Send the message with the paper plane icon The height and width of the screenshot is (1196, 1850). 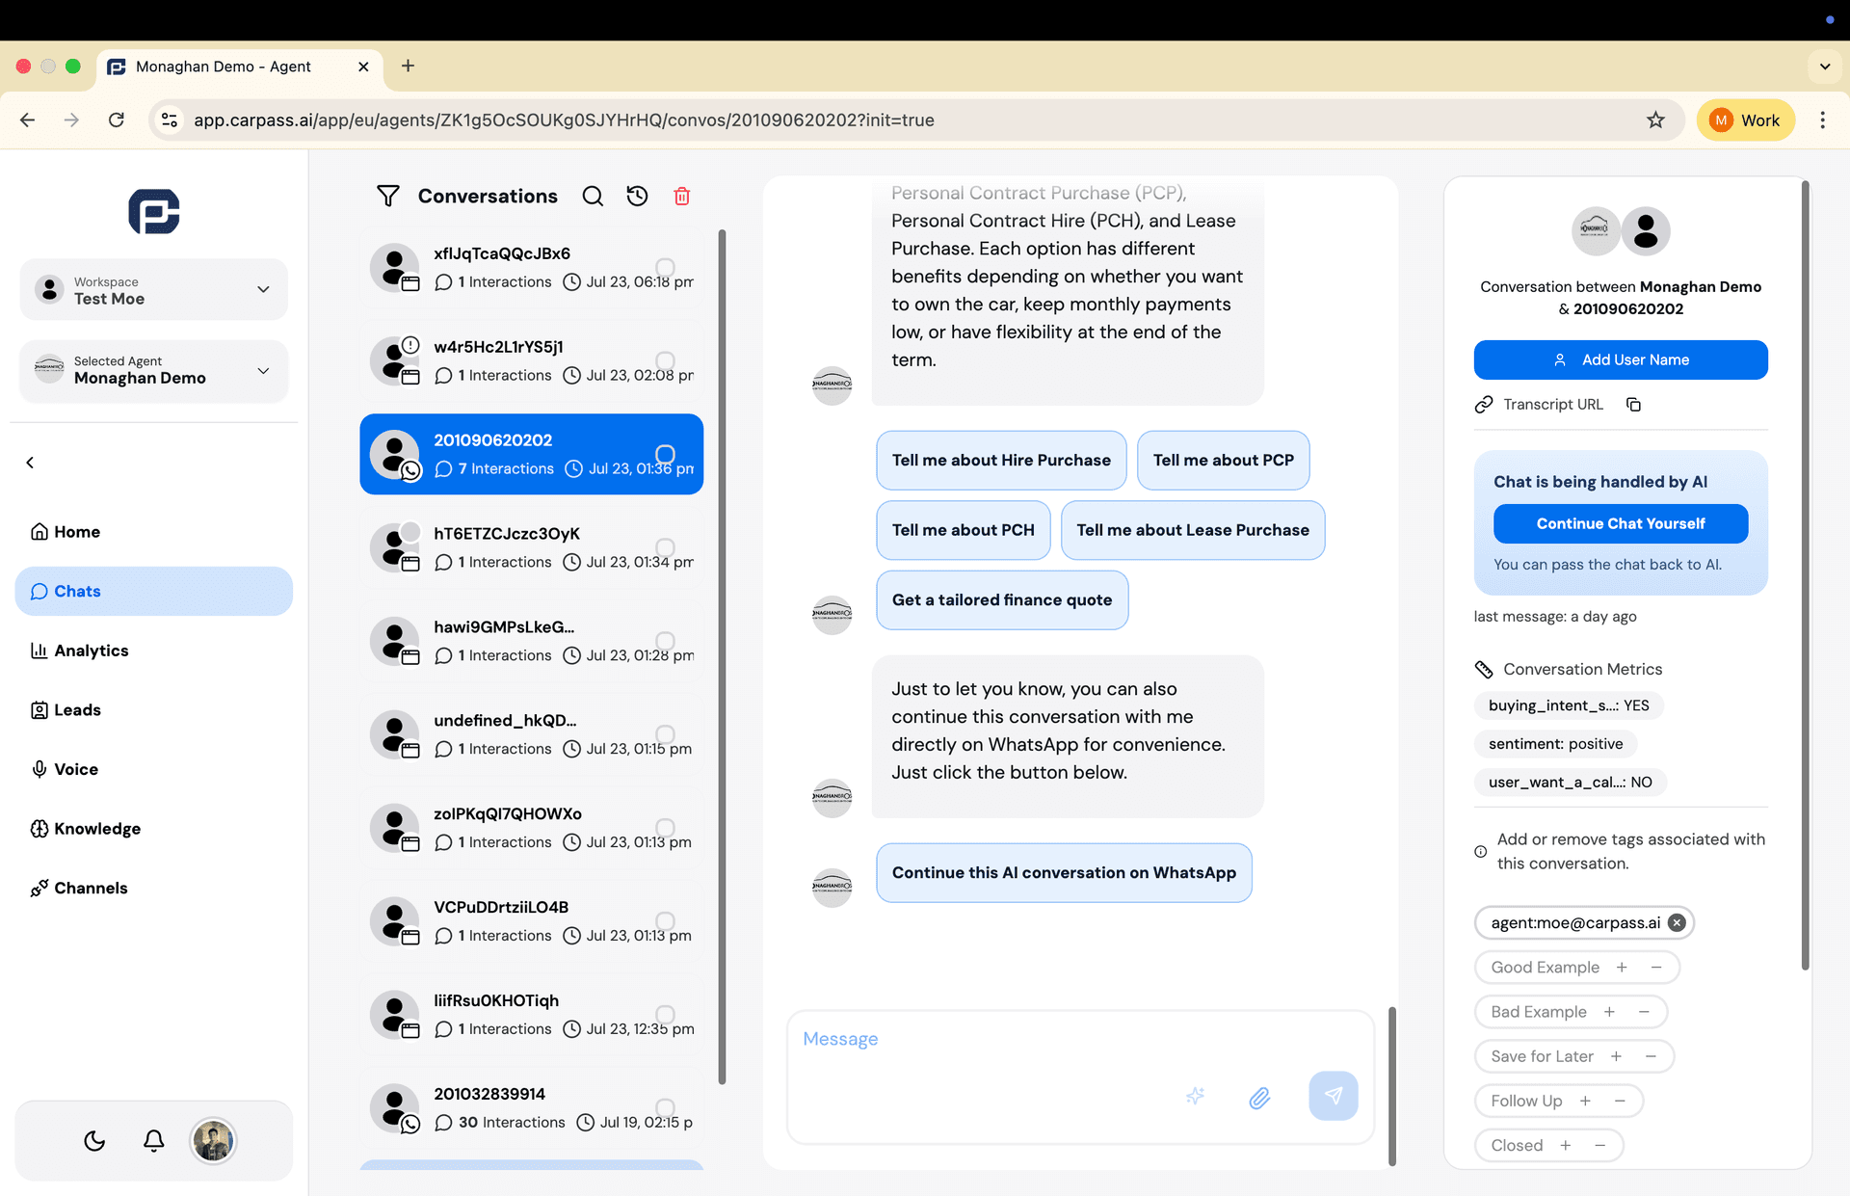pyautogui.click(x=1333, y=1096)
